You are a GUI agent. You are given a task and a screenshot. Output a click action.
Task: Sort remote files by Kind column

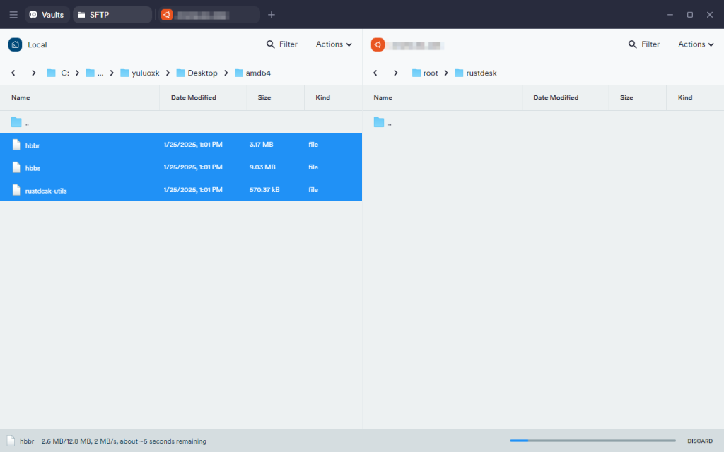click(x=684, y=97)
